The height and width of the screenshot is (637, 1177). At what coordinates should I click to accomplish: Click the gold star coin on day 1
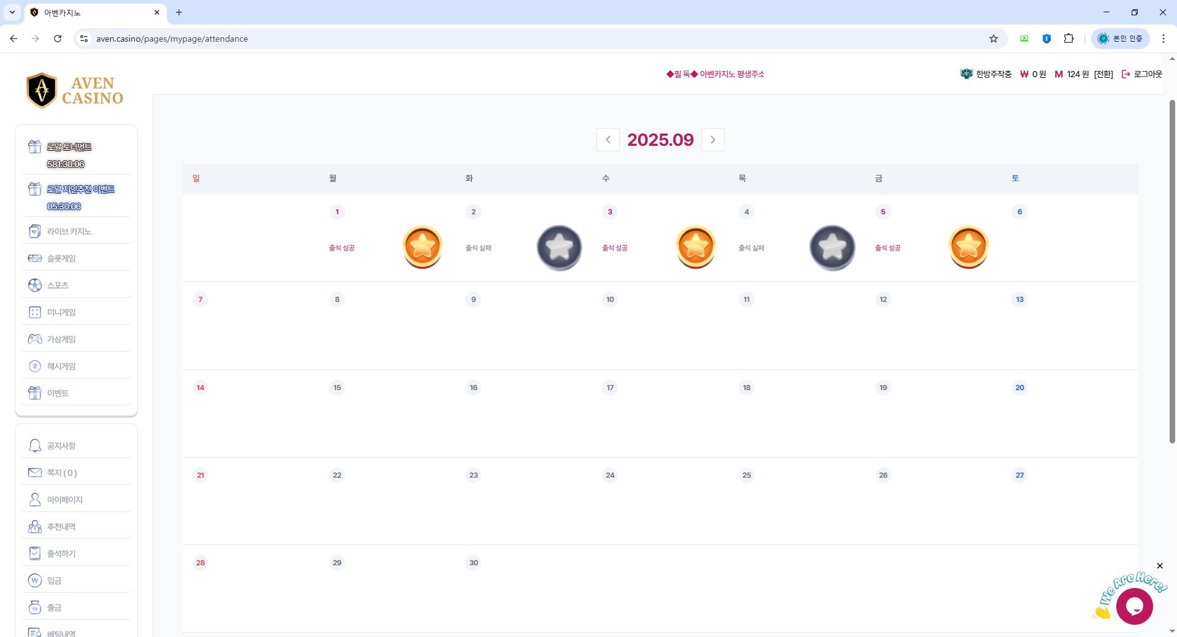pyautogui.click(x=422, y=247)
